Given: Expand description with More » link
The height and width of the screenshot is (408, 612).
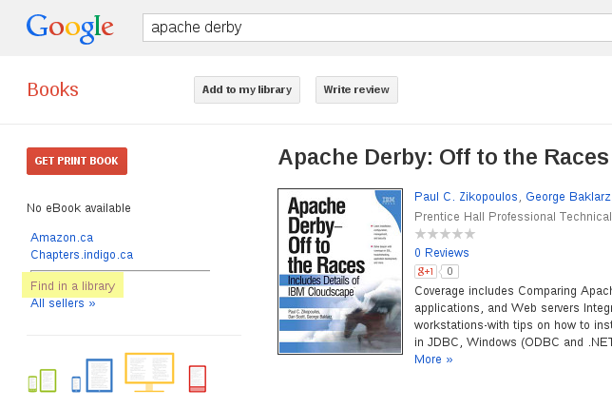Looking at the screenshot, I should tap(433, 359).
